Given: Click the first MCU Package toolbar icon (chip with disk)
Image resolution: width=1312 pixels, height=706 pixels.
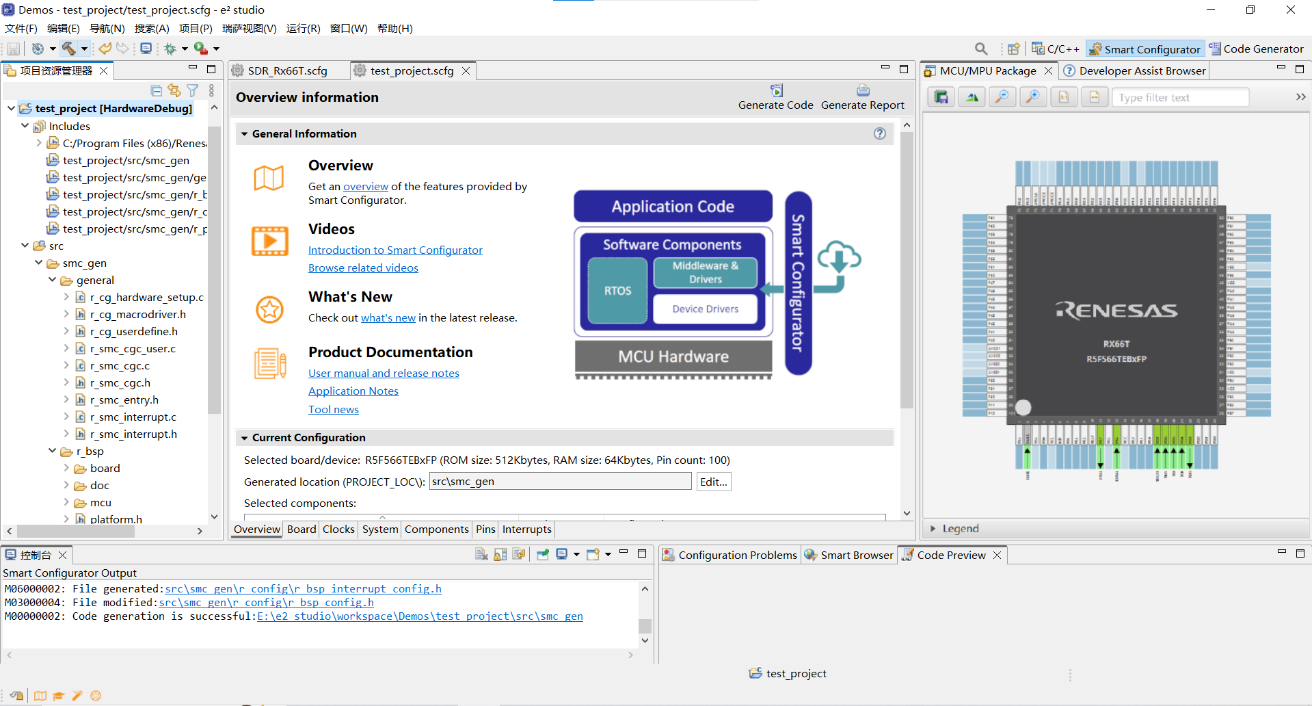Looking at the screenshot, I should (941, 97).
